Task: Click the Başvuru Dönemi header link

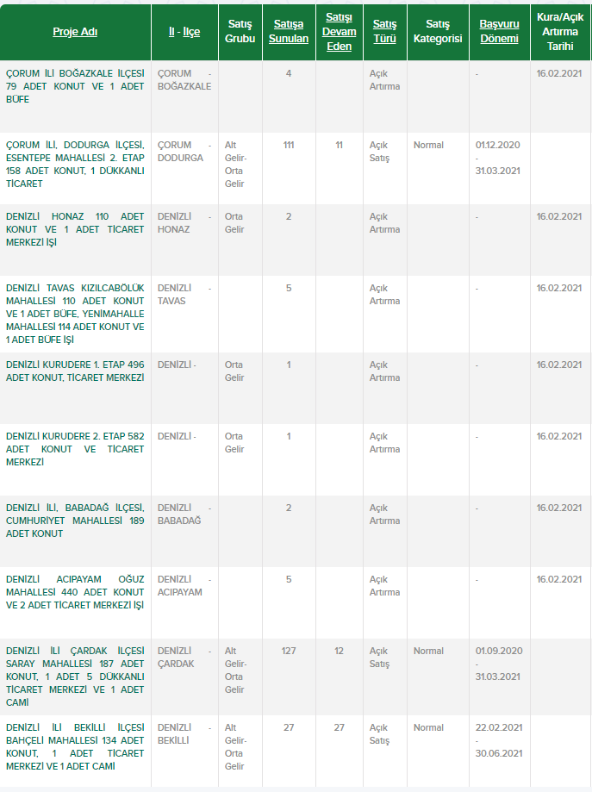Action: click(499, 32)
